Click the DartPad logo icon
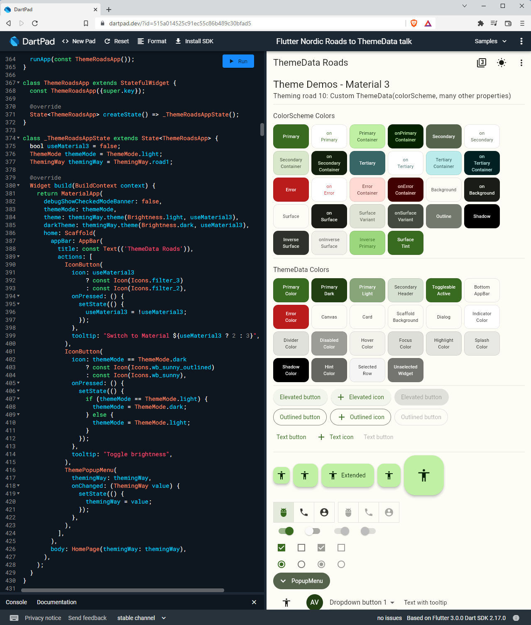Viewport: 531px width, 625px height. tap(15, 41)
